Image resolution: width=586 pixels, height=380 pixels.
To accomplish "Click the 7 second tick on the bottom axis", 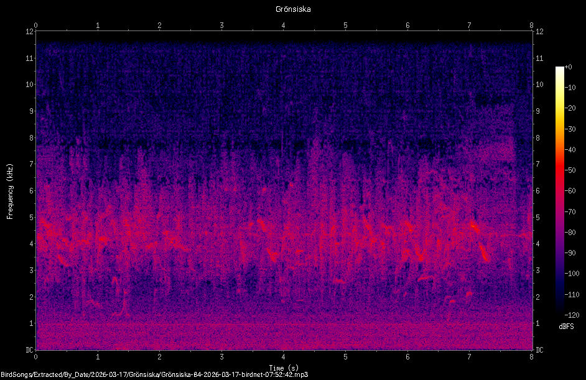I will click(469, 357).
